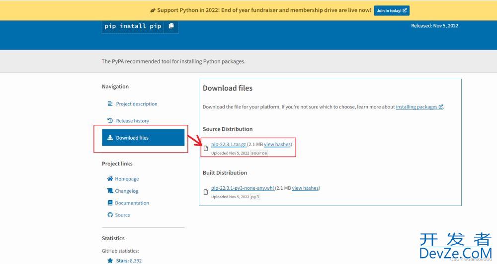497x264 pixels.
Task: Click the PyPA recommended tool description text
Action: 173,61
